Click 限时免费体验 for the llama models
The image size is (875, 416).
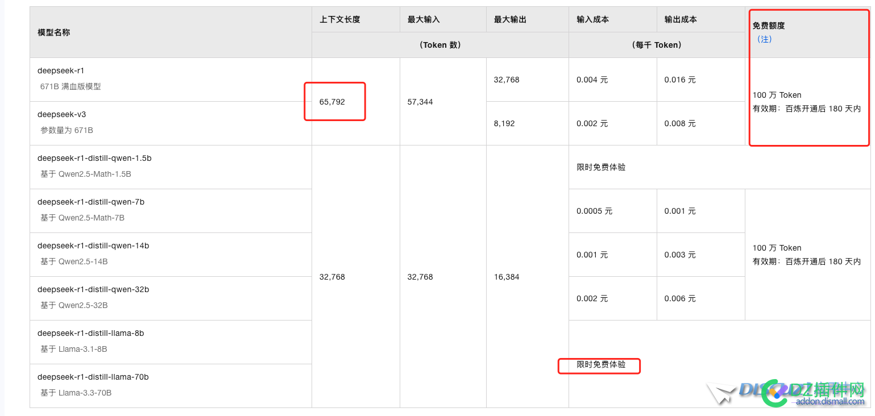point(601,364)
